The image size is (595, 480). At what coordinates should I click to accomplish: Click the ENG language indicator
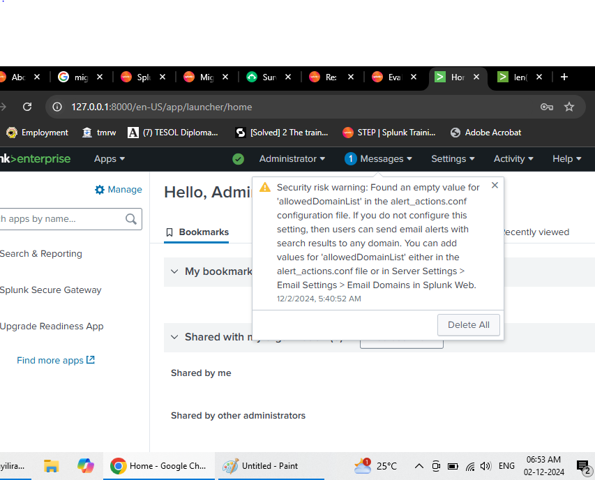506,466
